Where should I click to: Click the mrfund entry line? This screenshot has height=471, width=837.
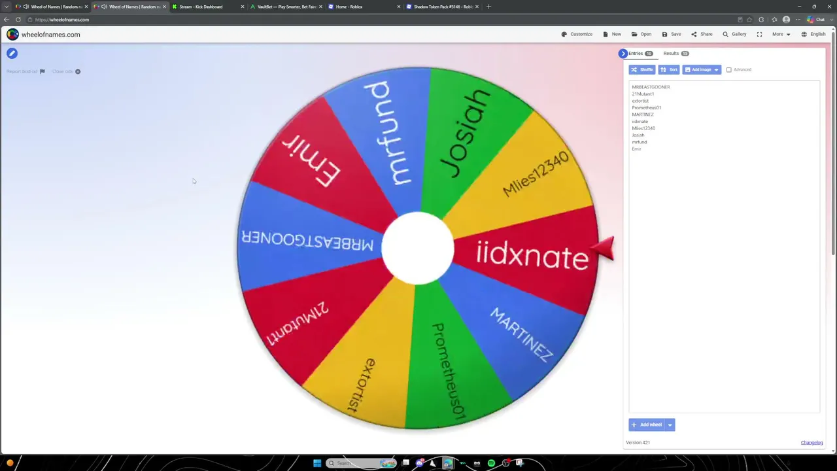[639, 142]
